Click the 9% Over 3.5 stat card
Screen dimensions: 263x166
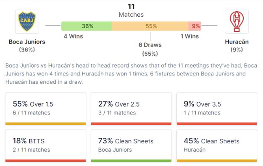point(217,109)
